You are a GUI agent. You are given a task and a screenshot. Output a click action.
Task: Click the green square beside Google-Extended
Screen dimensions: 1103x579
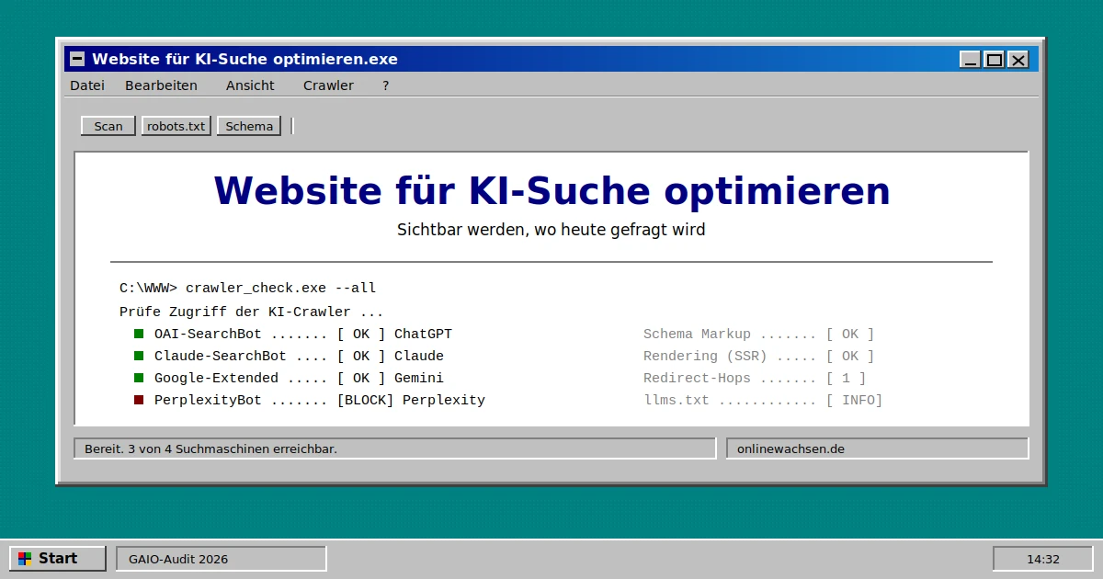[139, 378]
